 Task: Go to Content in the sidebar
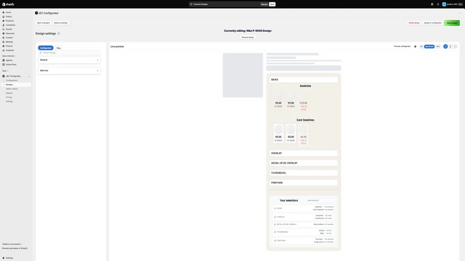(x=9, y=38)
